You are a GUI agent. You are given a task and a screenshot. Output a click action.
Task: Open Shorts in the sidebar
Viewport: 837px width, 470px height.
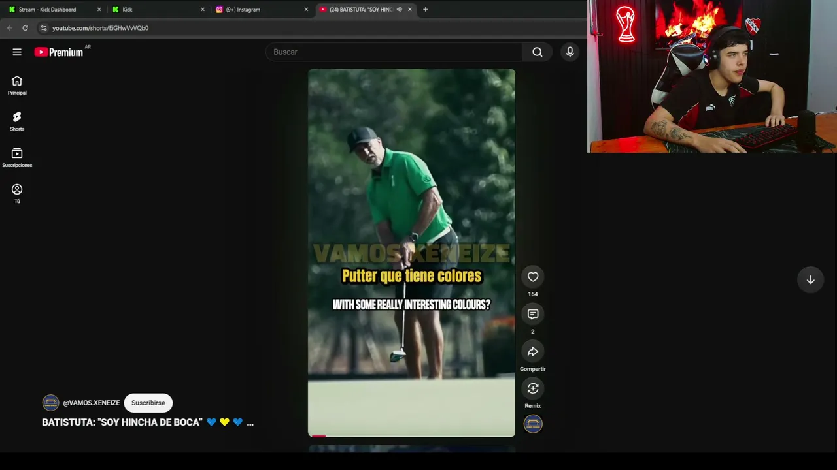17,121
